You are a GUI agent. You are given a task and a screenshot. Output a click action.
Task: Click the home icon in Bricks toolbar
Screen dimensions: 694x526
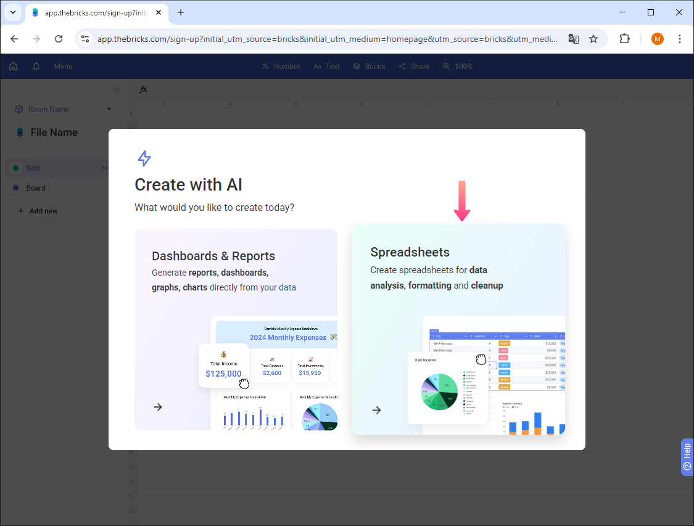click(x=14, y=67)
